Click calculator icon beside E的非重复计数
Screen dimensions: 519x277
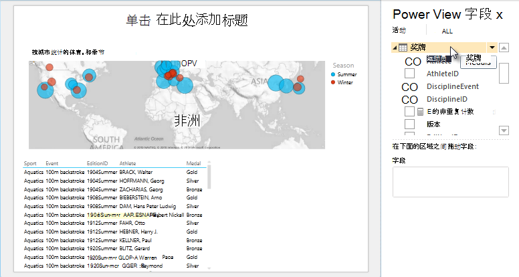(x=420, y=112)
